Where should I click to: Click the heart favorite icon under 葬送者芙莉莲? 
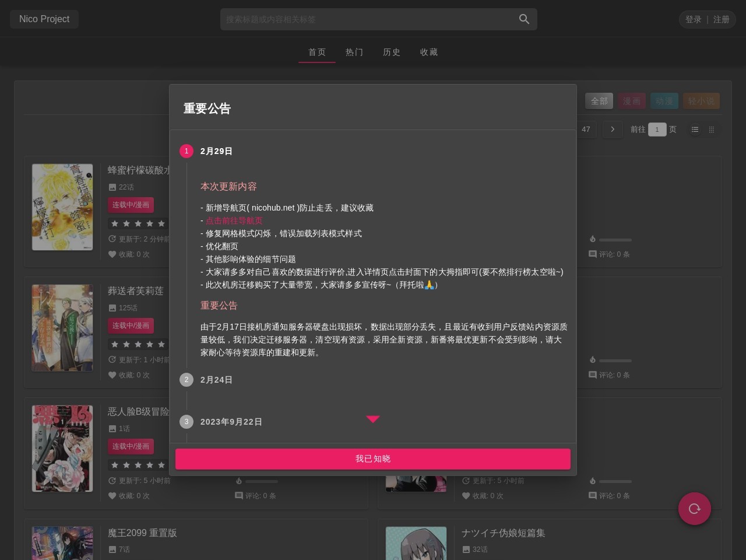click(112, 375)
